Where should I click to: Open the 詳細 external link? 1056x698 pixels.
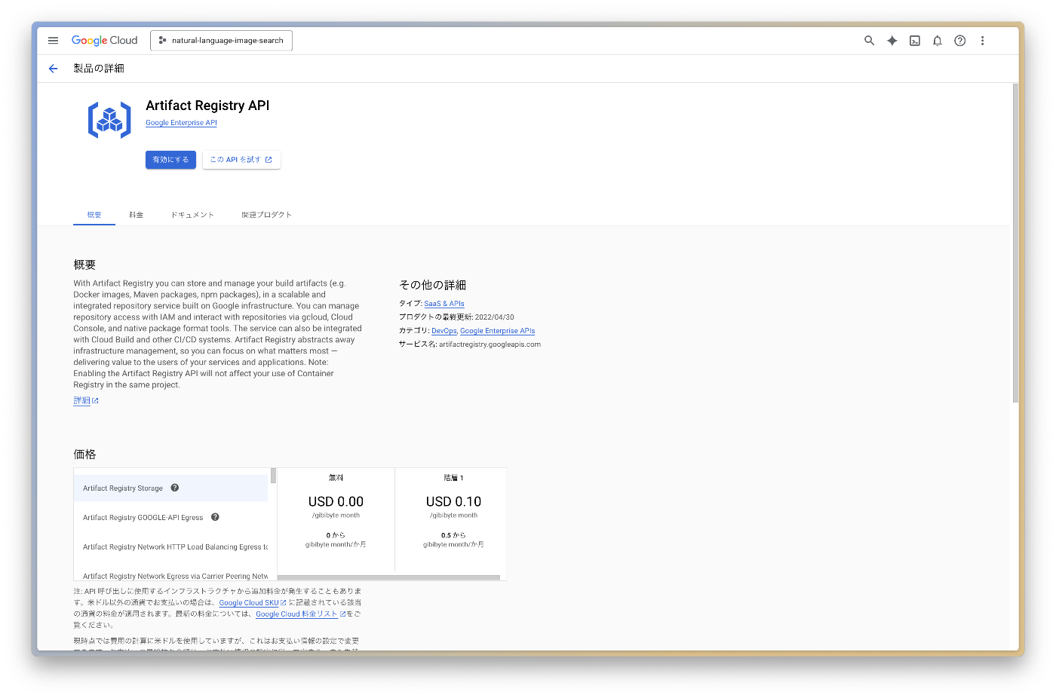(86, 401)
